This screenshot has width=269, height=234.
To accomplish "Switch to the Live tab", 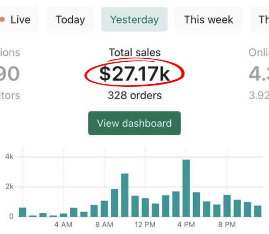I will click(19, 19).
